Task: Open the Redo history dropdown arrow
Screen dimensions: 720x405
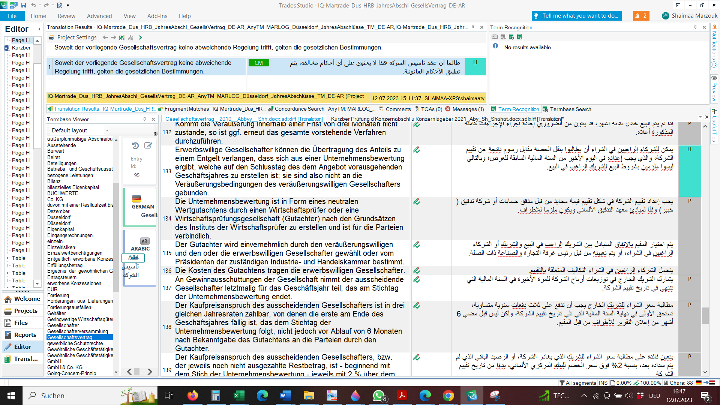Action: pyautogui.click(x=52, y=5)
